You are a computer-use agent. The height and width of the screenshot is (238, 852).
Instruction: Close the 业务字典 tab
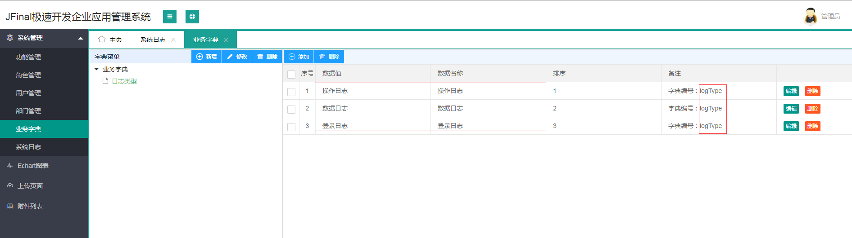tap(226, 40)
